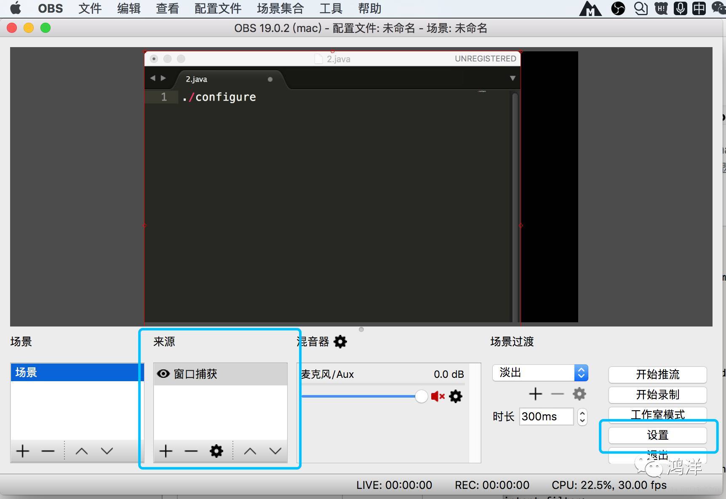Open the 查看 menu
Screen dimensions: 726x499
(x=168, y=8)
